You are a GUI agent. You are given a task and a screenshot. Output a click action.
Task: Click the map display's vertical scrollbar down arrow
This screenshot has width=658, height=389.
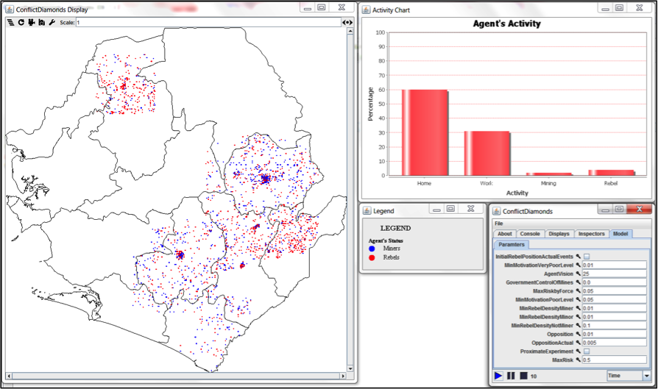350,369
